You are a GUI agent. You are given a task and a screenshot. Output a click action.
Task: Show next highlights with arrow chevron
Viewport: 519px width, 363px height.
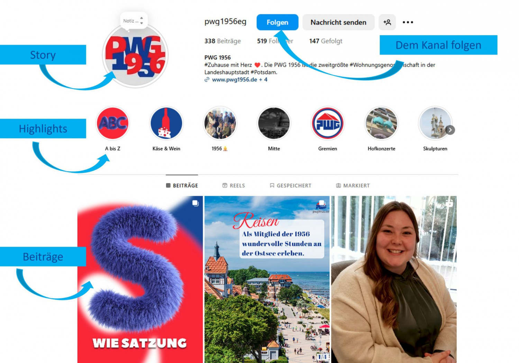pos(450,130)
